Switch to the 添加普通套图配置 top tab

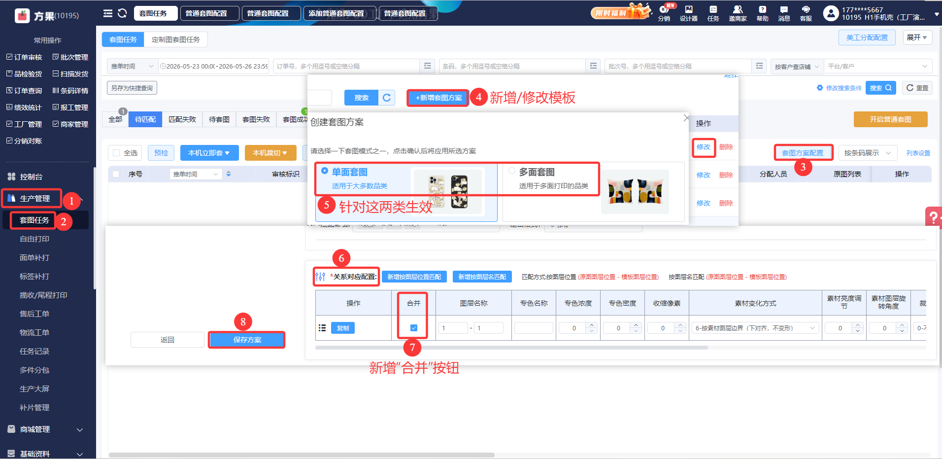(340, 13)
